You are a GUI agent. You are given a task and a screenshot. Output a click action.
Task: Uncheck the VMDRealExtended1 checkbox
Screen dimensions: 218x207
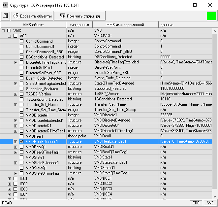click(x=22, y=142)
